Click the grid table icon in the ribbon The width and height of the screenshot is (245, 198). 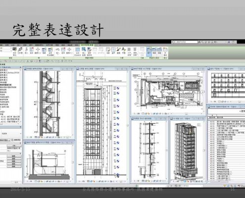pos(113,49)
